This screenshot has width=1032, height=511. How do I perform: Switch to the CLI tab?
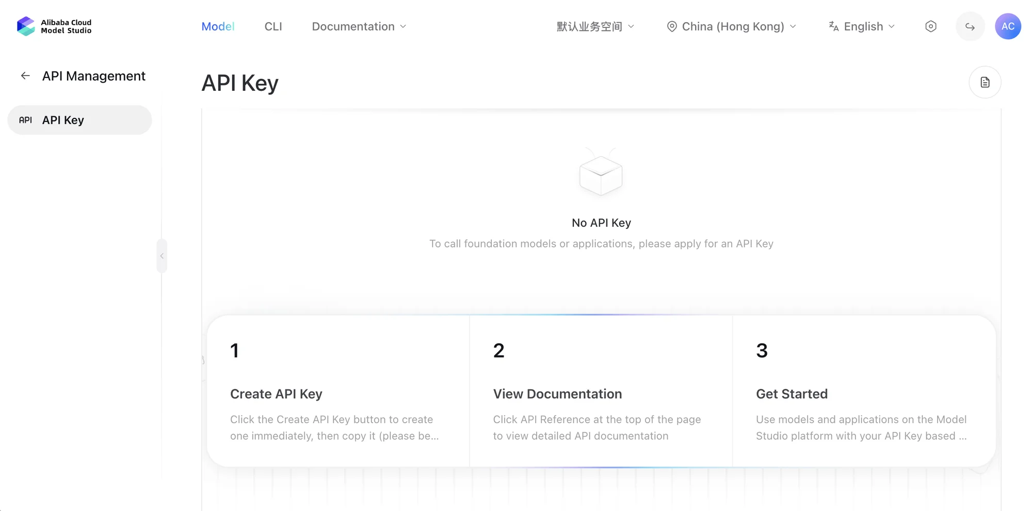point(273,26)
